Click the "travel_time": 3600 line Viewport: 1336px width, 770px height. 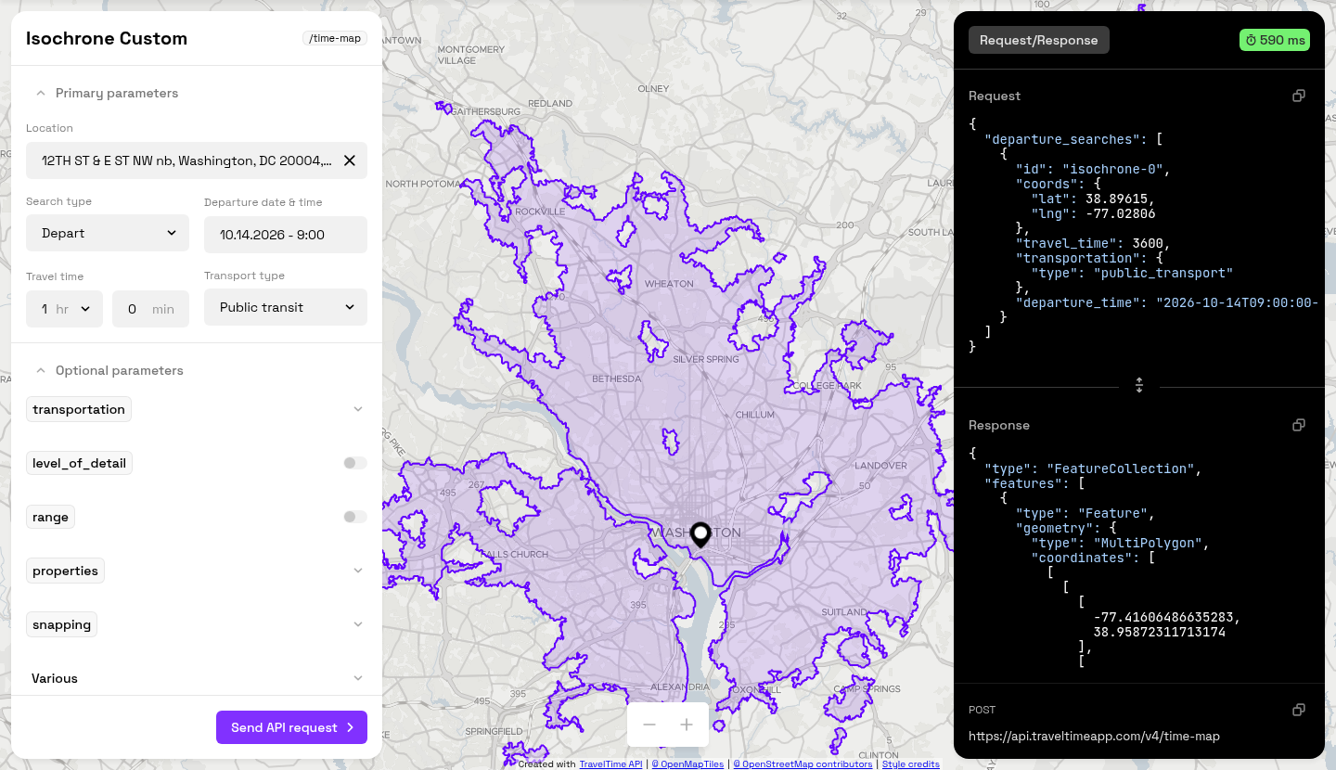(x=1093, y=244)
